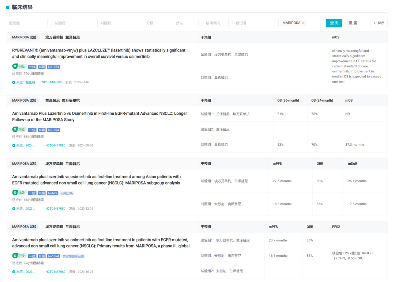395x282 pixels.
Task: Click the 来源 icon in the 2023-10-23 card
Action: pyautogui.click(x=14, y=272)
